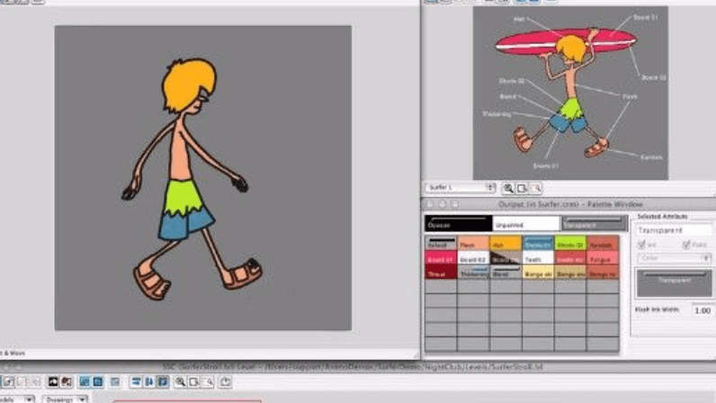Screen dimensions: 716x403
Task: Open the Surfer 1 dropdown
Action: pyautogui.click(x=461, y=187)
